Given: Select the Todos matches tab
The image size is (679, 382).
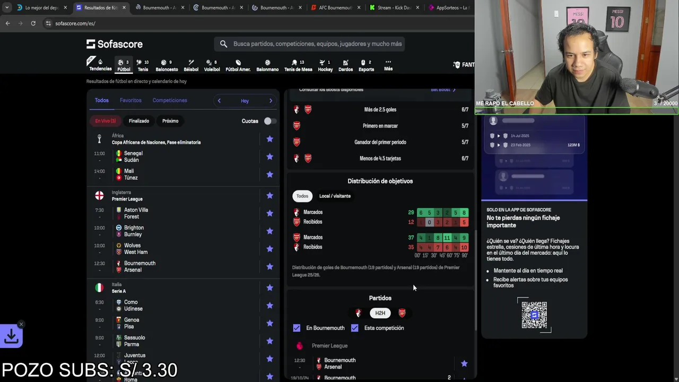Looking at the screenshot, I should tap(102, 100).
